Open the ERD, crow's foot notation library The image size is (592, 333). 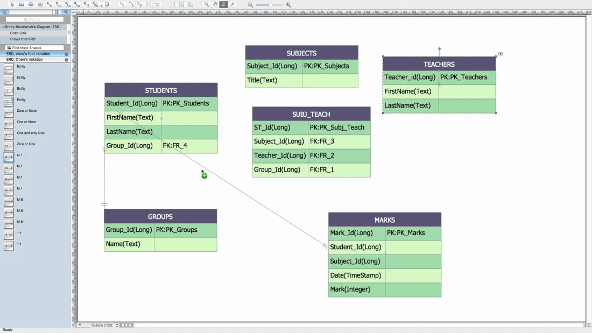[28, 54]
